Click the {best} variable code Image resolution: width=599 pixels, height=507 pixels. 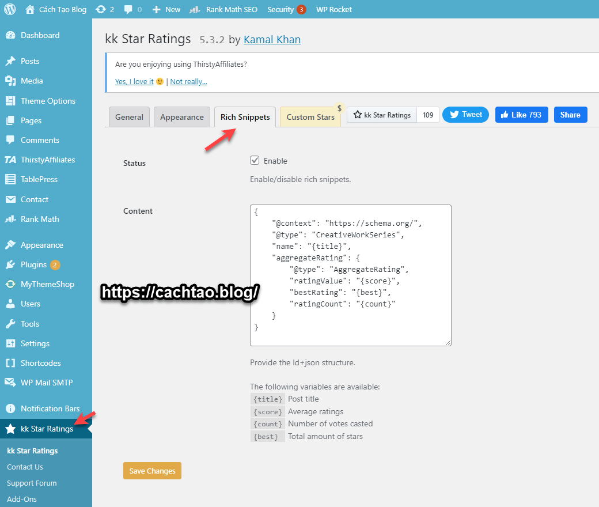click(267, 436)
